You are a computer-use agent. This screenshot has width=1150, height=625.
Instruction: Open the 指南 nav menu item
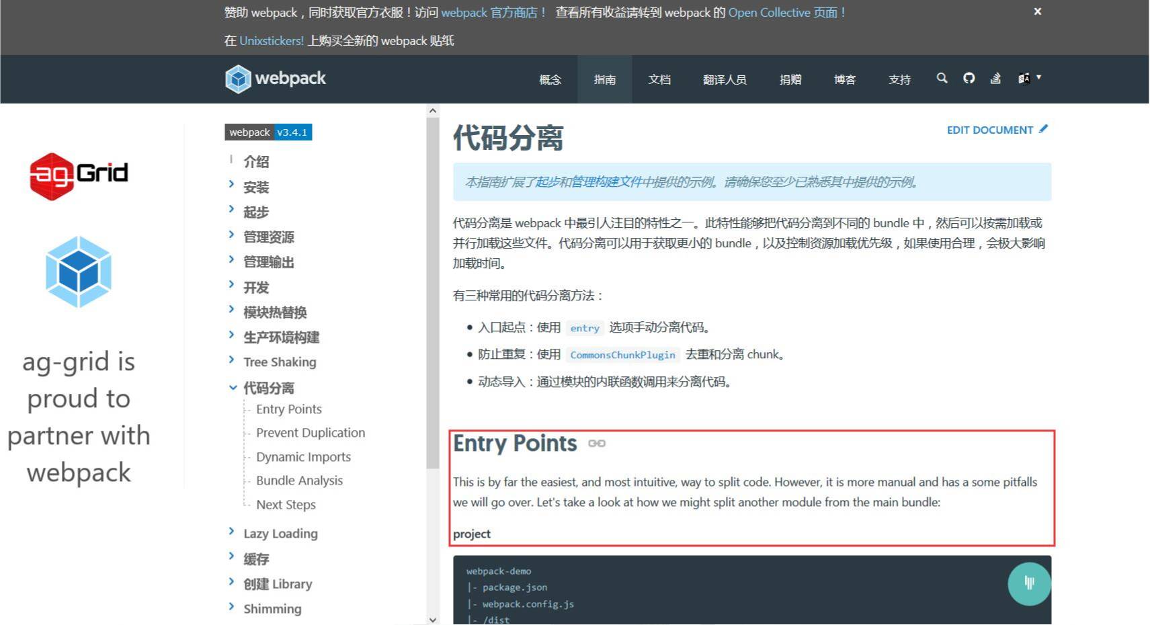click(x=605, y=79)
